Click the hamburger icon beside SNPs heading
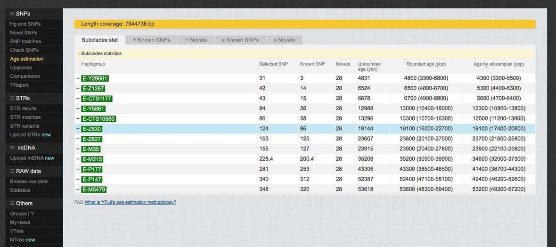Screen dimensions: 556x247 point(13,14)
